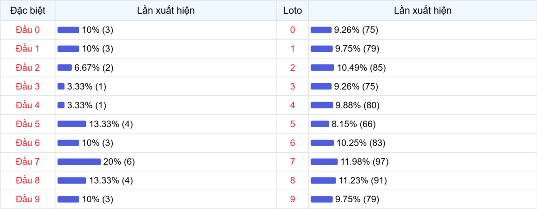Click the blue 20% (6) progress bar
The height and width of the screenshot is (209, 537).
tap(79, 162)
